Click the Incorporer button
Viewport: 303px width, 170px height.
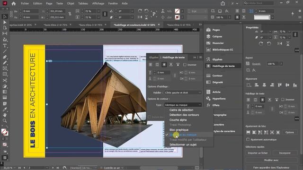click(x=285, y=153)
